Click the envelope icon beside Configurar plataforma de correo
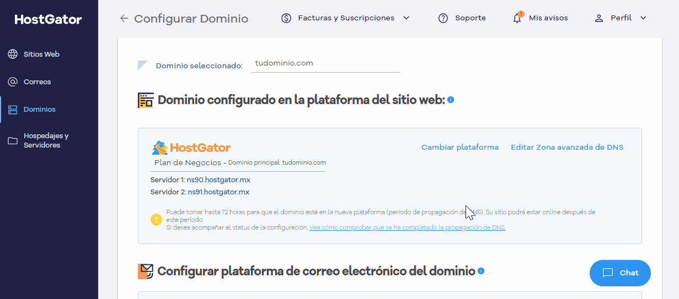The image size is (679, 299). [146, 271]
